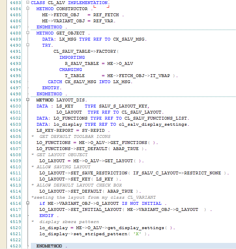Collapse the METHOD GET_OBJECT block

28,33
